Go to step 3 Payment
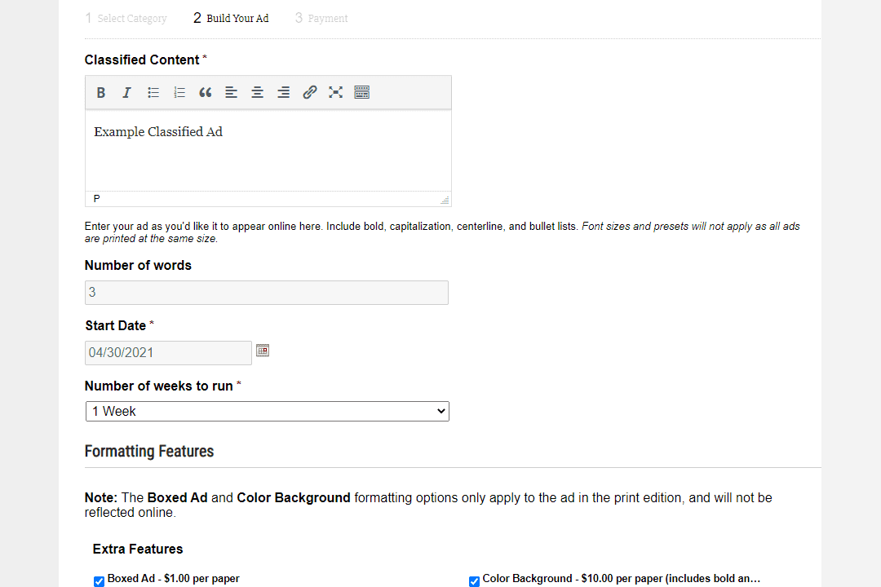 pyautogui.click(x=321, y=19)
